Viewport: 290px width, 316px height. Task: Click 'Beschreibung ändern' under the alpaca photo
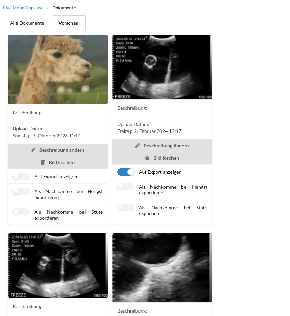[62, 150]
